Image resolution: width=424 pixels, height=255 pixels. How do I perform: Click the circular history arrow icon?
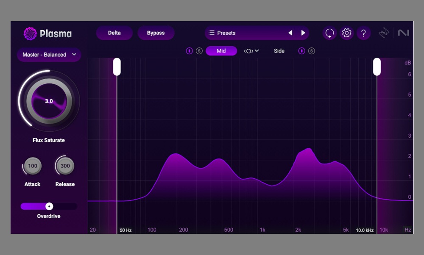tap(330, 33)
